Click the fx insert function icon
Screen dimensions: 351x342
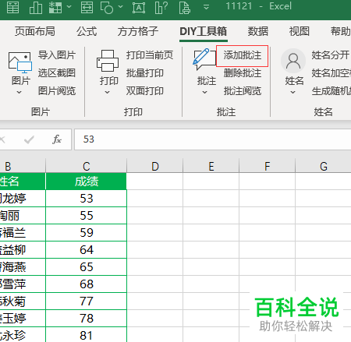tap(57, 139)
